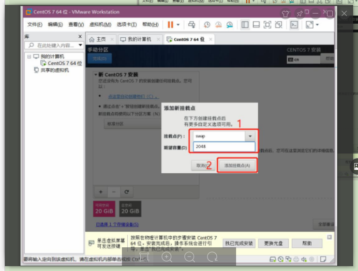The width and height of the screenshot is (358, 271).
Task: Click the 已选择 1 个存储设备 link
Action: click(x=117, y=225)
